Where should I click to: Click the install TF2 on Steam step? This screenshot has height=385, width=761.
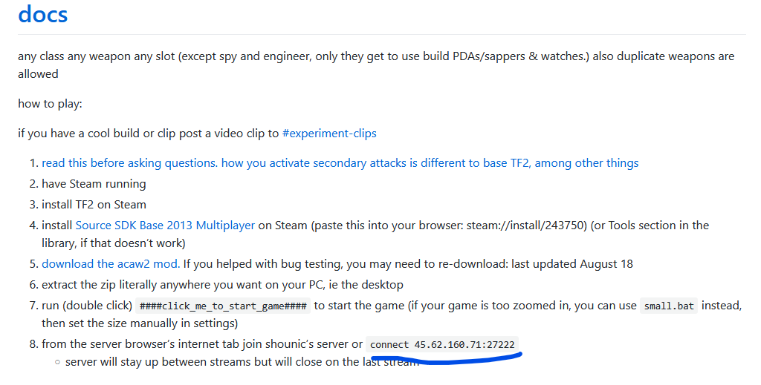(x=94, y=205)
